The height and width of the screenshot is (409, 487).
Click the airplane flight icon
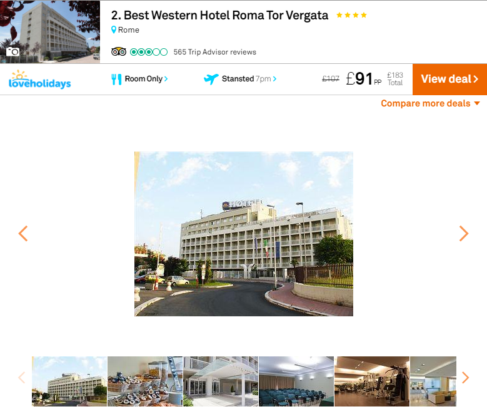pos(211,79)
